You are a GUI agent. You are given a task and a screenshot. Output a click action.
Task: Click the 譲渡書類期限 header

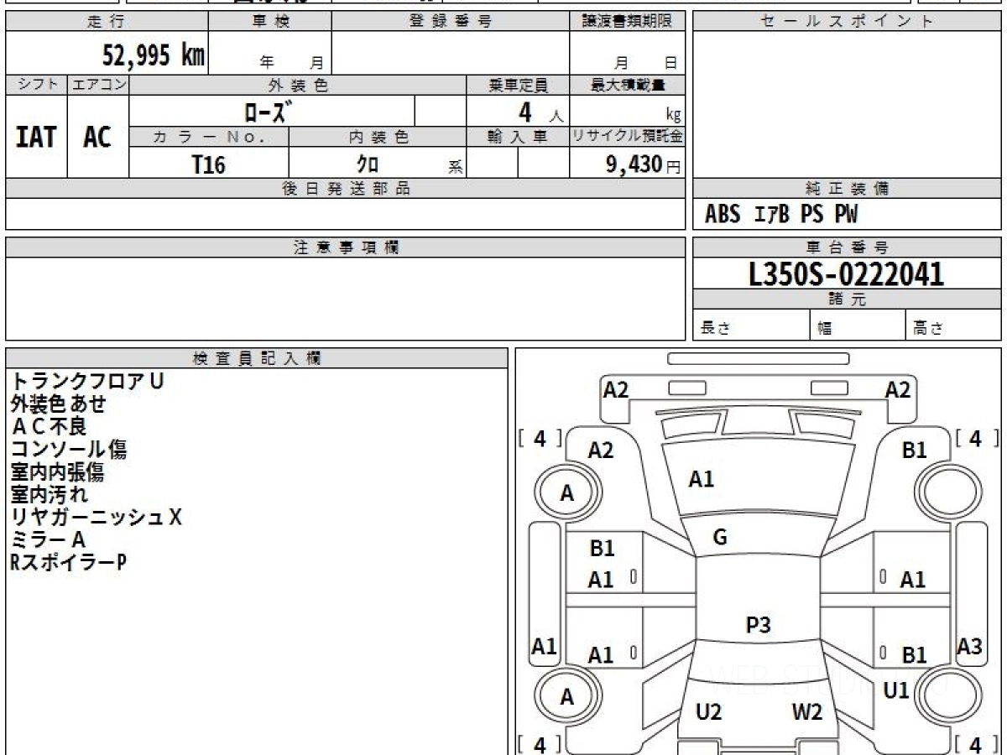pyautogui.click(x=627, y=22)
